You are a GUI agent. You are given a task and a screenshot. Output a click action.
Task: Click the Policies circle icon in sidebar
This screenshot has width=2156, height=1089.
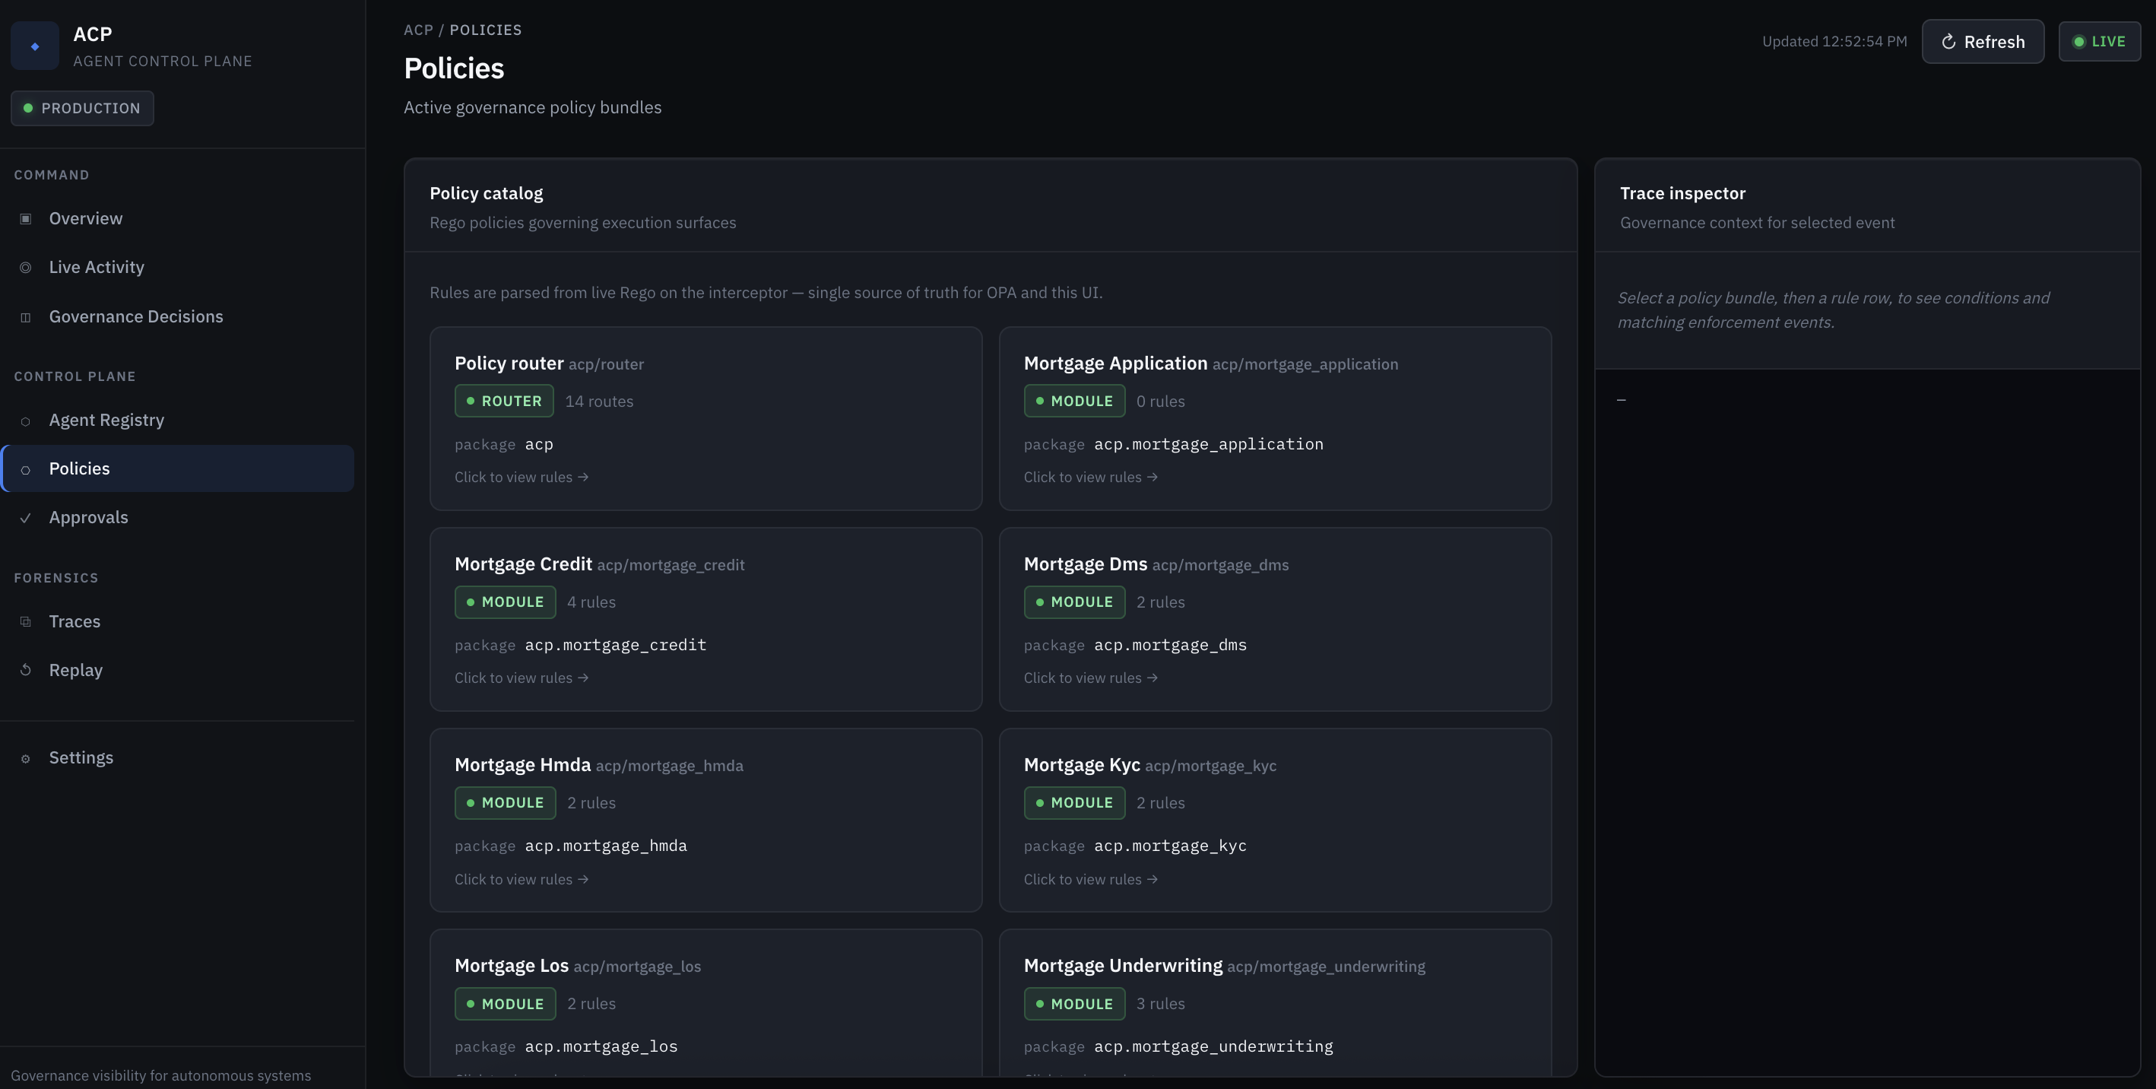(x=26, y=469)
